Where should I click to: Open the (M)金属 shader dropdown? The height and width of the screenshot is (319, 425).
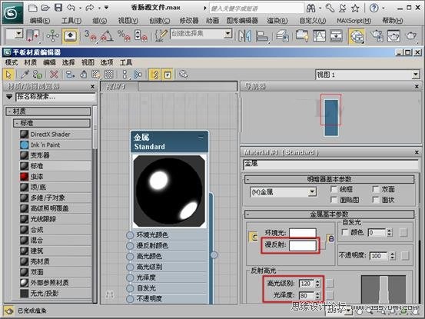312,192
